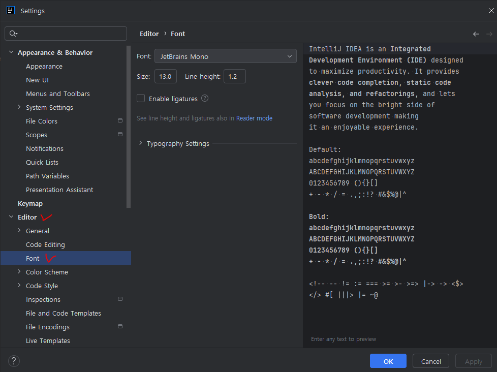The height and width of the screenshot is (372, 497).
Task: Open Menus and Toolbars page
Action: coord(58,94)
